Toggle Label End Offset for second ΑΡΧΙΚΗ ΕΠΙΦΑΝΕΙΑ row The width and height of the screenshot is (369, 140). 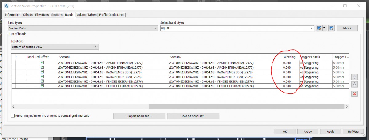pos(42,67)
